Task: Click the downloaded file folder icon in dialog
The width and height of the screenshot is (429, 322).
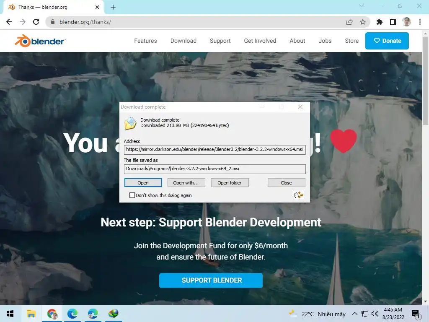Action: coord(131,123)
